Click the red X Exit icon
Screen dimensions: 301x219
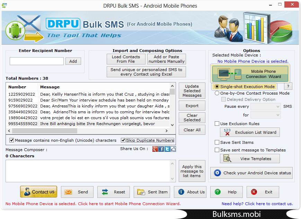(x=254, y=192)
